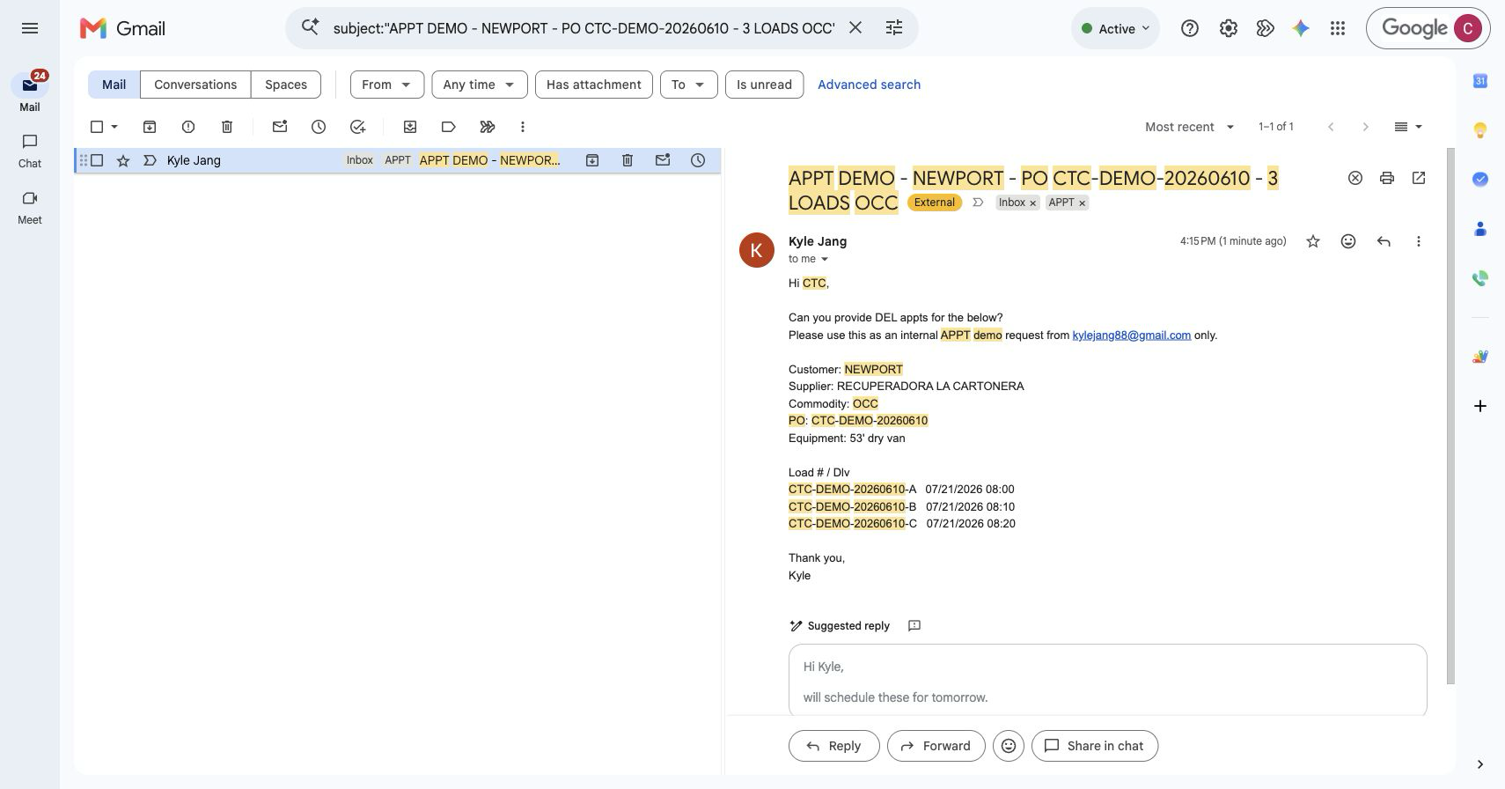Open email in new window
The image size is (1505, 789).
pos(1419,178)
